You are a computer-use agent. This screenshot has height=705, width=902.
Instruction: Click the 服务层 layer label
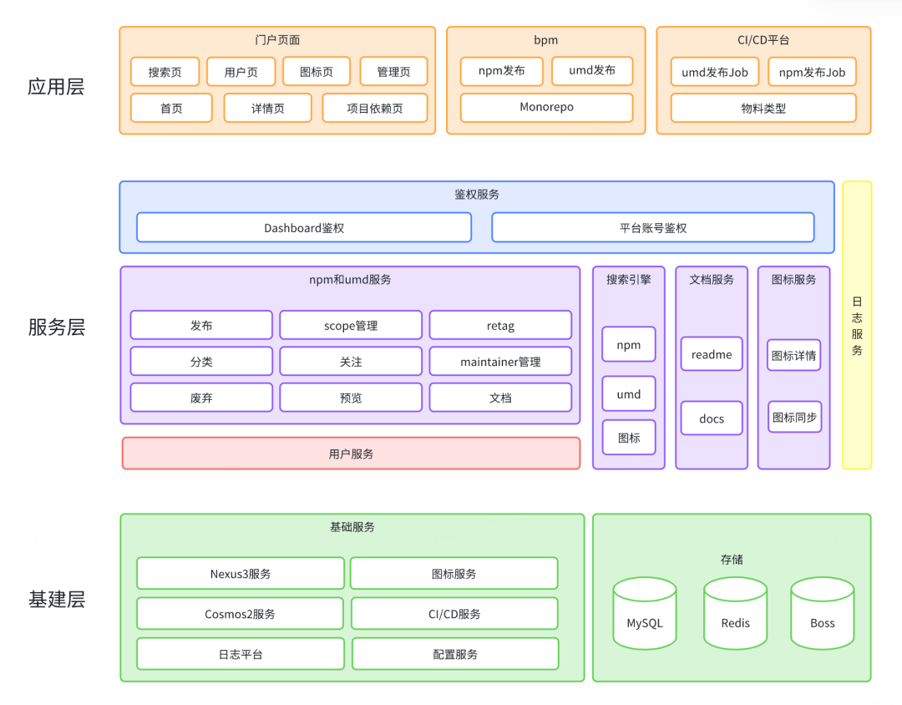tap(57, 327)
